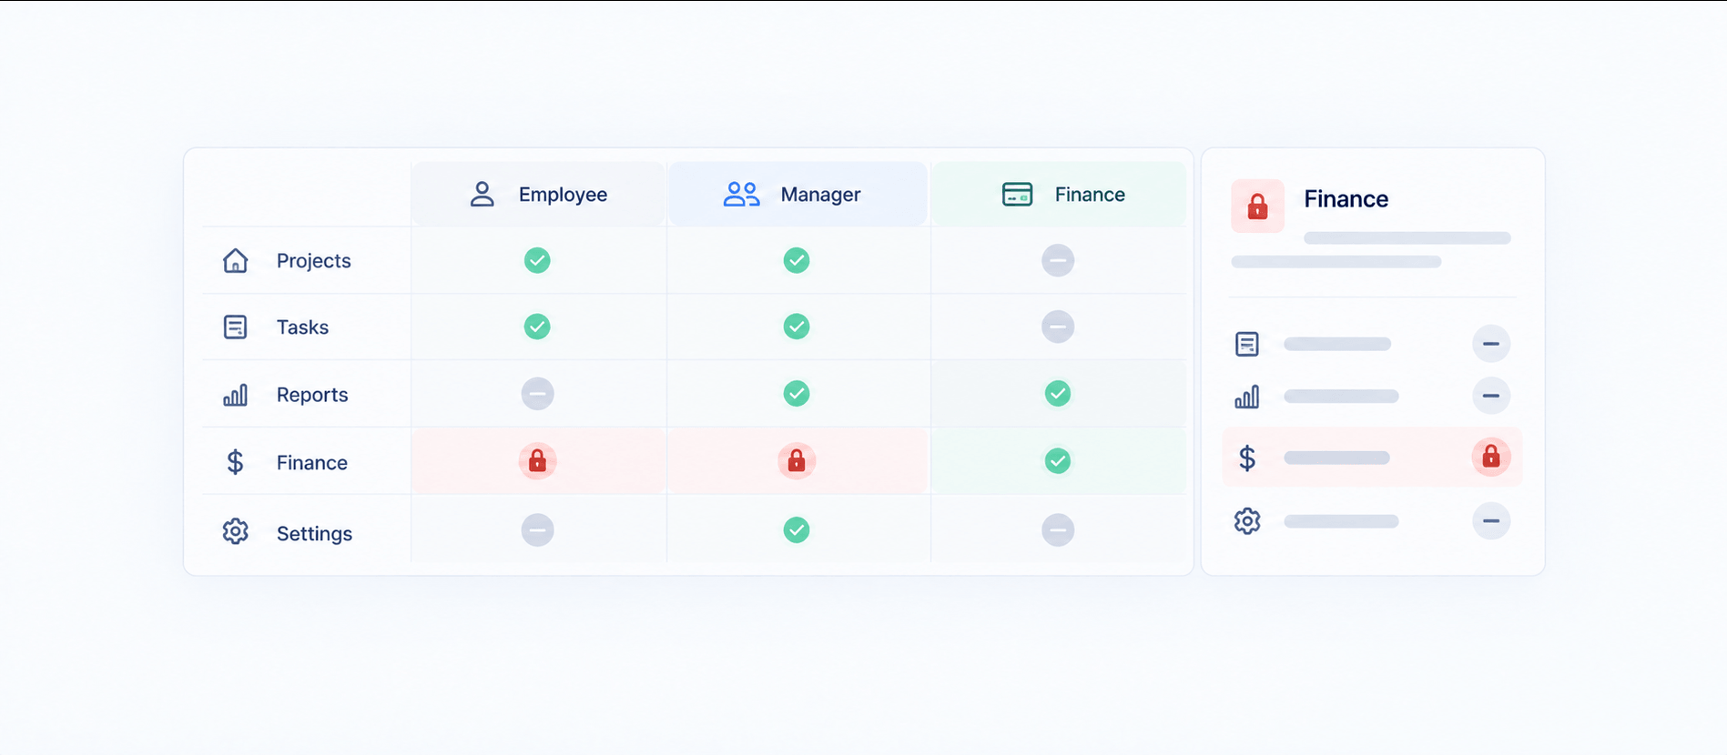This screenshot has height=755, width=1727.
Task: Click the Tasks row label
Action: (x=302, y=327)
